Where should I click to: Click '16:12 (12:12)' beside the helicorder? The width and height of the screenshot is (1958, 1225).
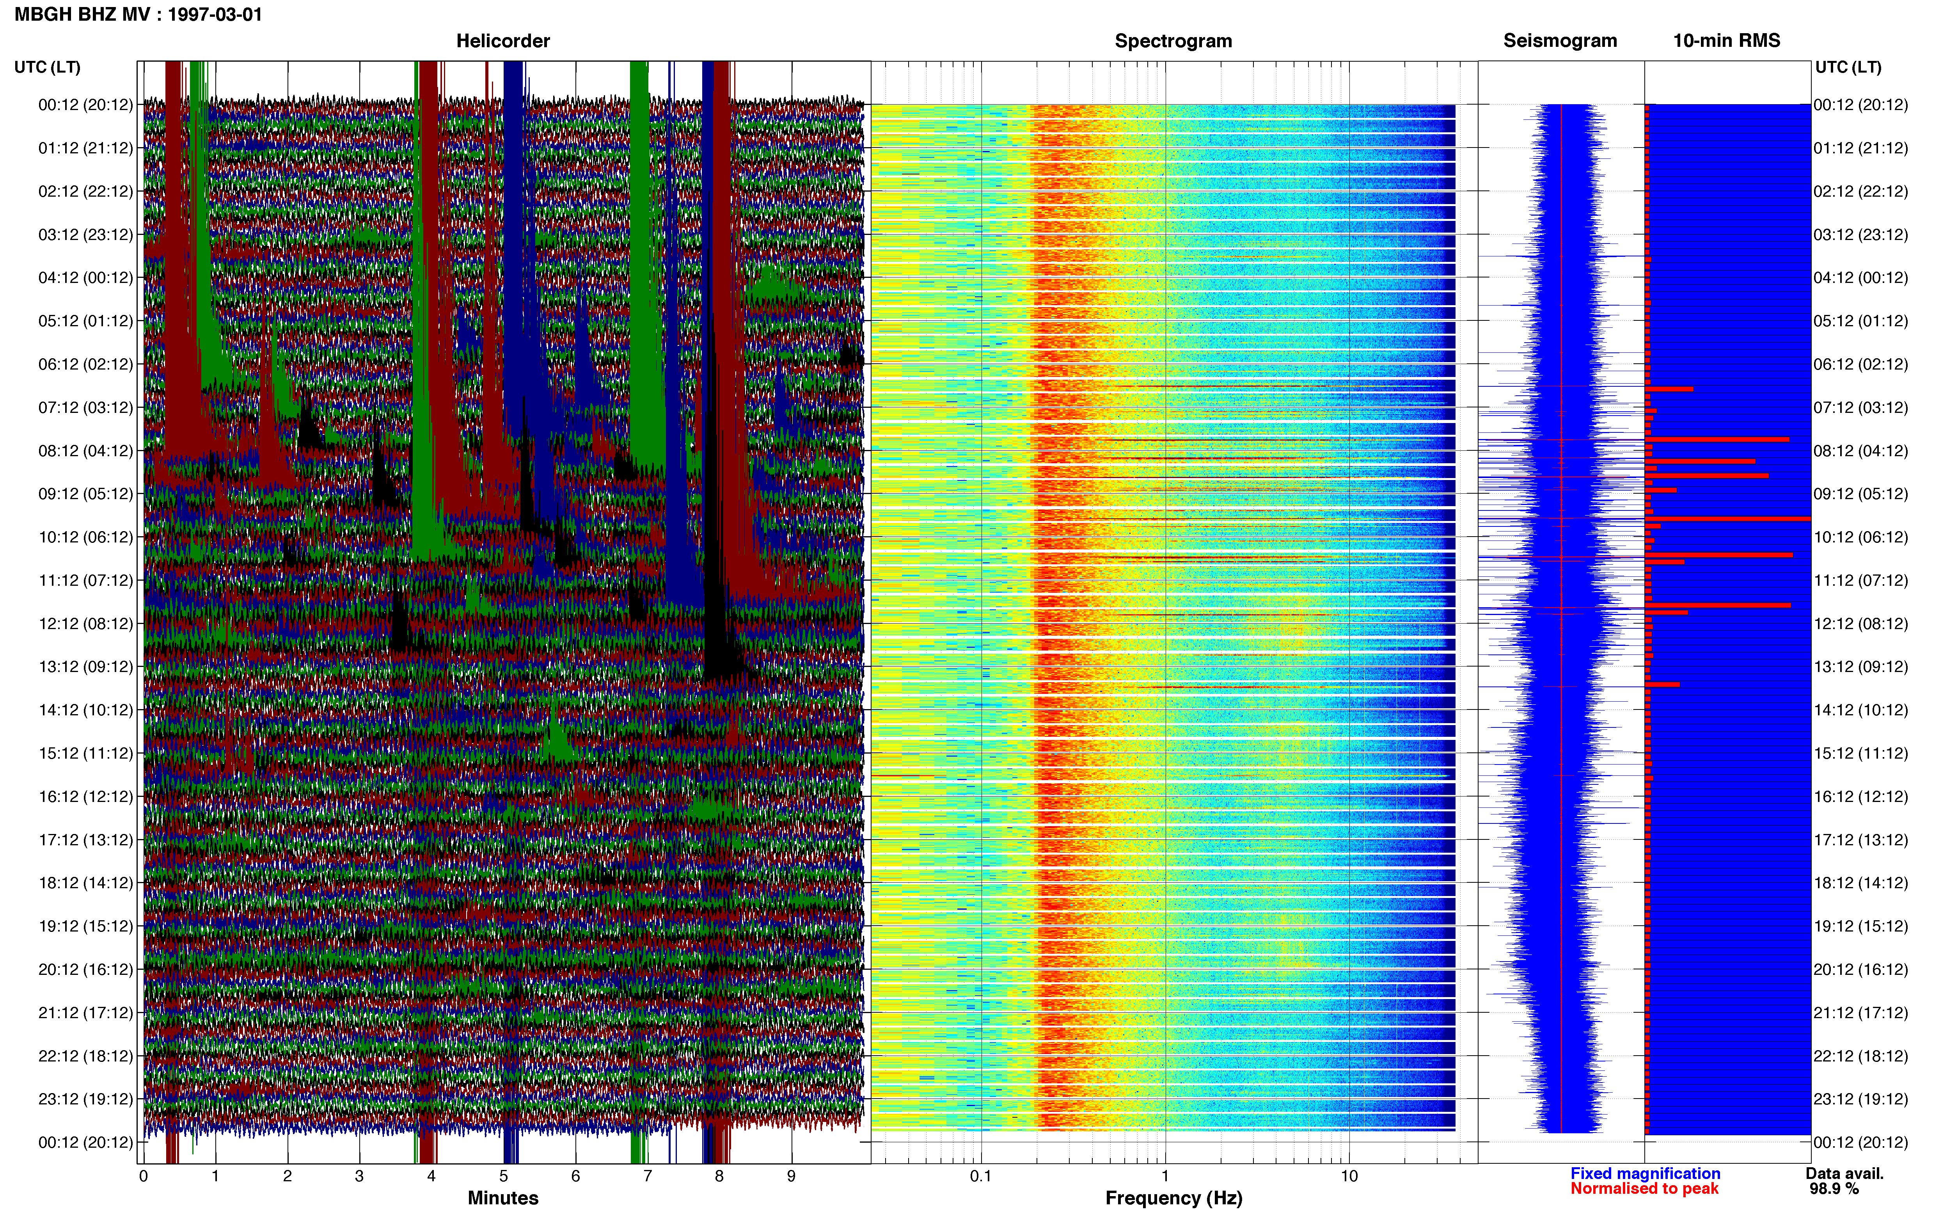pyautogui.click(x=86, y=797)
